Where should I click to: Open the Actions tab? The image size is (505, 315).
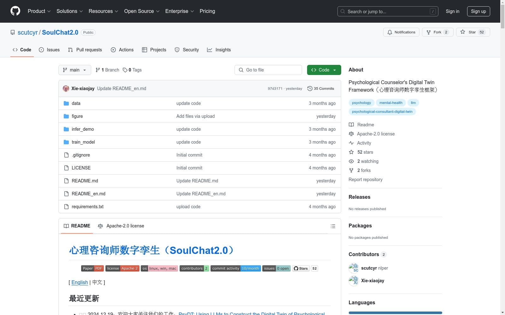[x=122, y=50]
